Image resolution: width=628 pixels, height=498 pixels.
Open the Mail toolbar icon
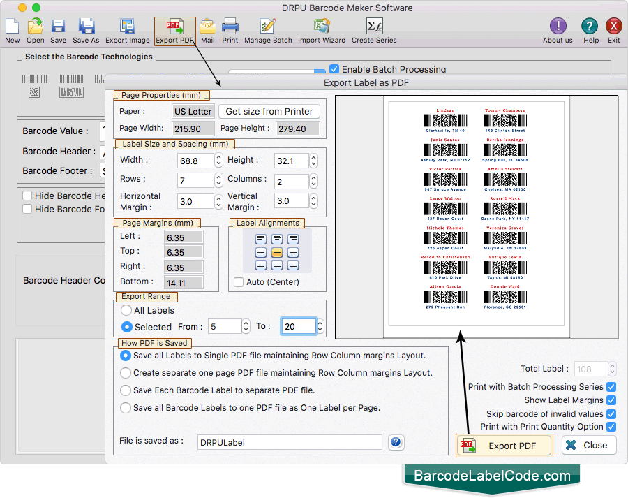point(207,31)
